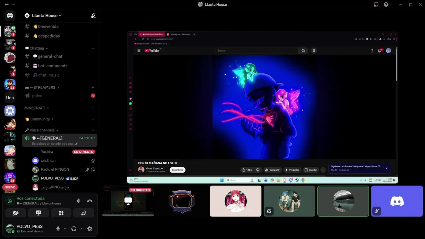Toggle the camera on

(x=16, y=213)
